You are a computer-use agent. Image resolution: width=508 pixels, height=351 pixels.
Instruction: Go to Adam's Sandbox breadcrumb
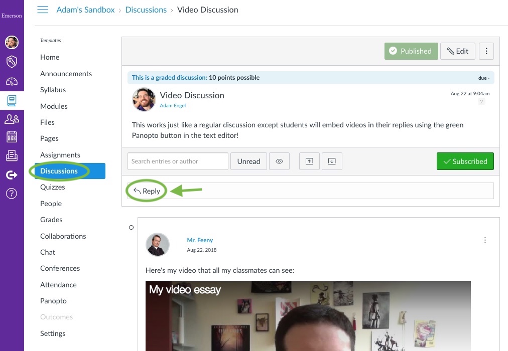point(85,10)
